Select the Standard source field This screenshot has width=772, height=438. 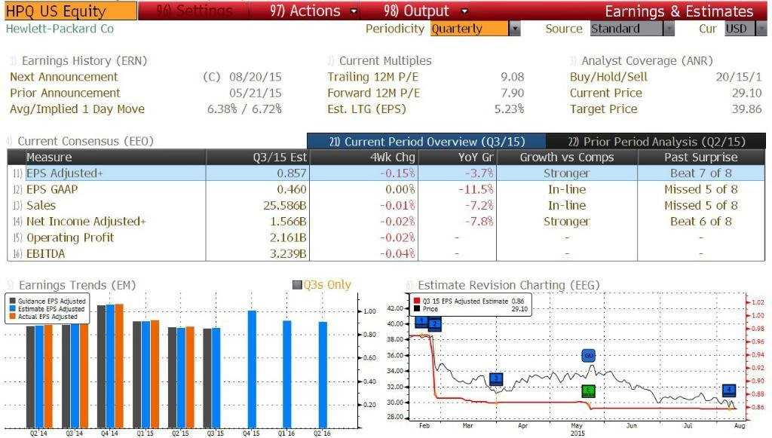click(x=626, y=29)
